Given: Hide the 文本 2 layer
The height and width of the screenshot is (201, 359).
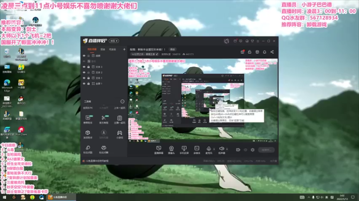Looking at the screenshot, I should tap(84, 72).
